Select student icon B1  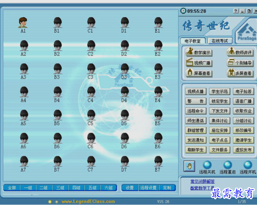point(57,23)
